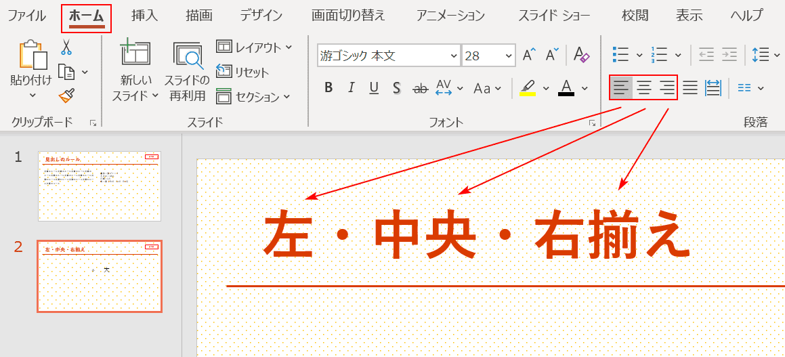Expand the 貼り付け paste options arrow

coord(33,95)
